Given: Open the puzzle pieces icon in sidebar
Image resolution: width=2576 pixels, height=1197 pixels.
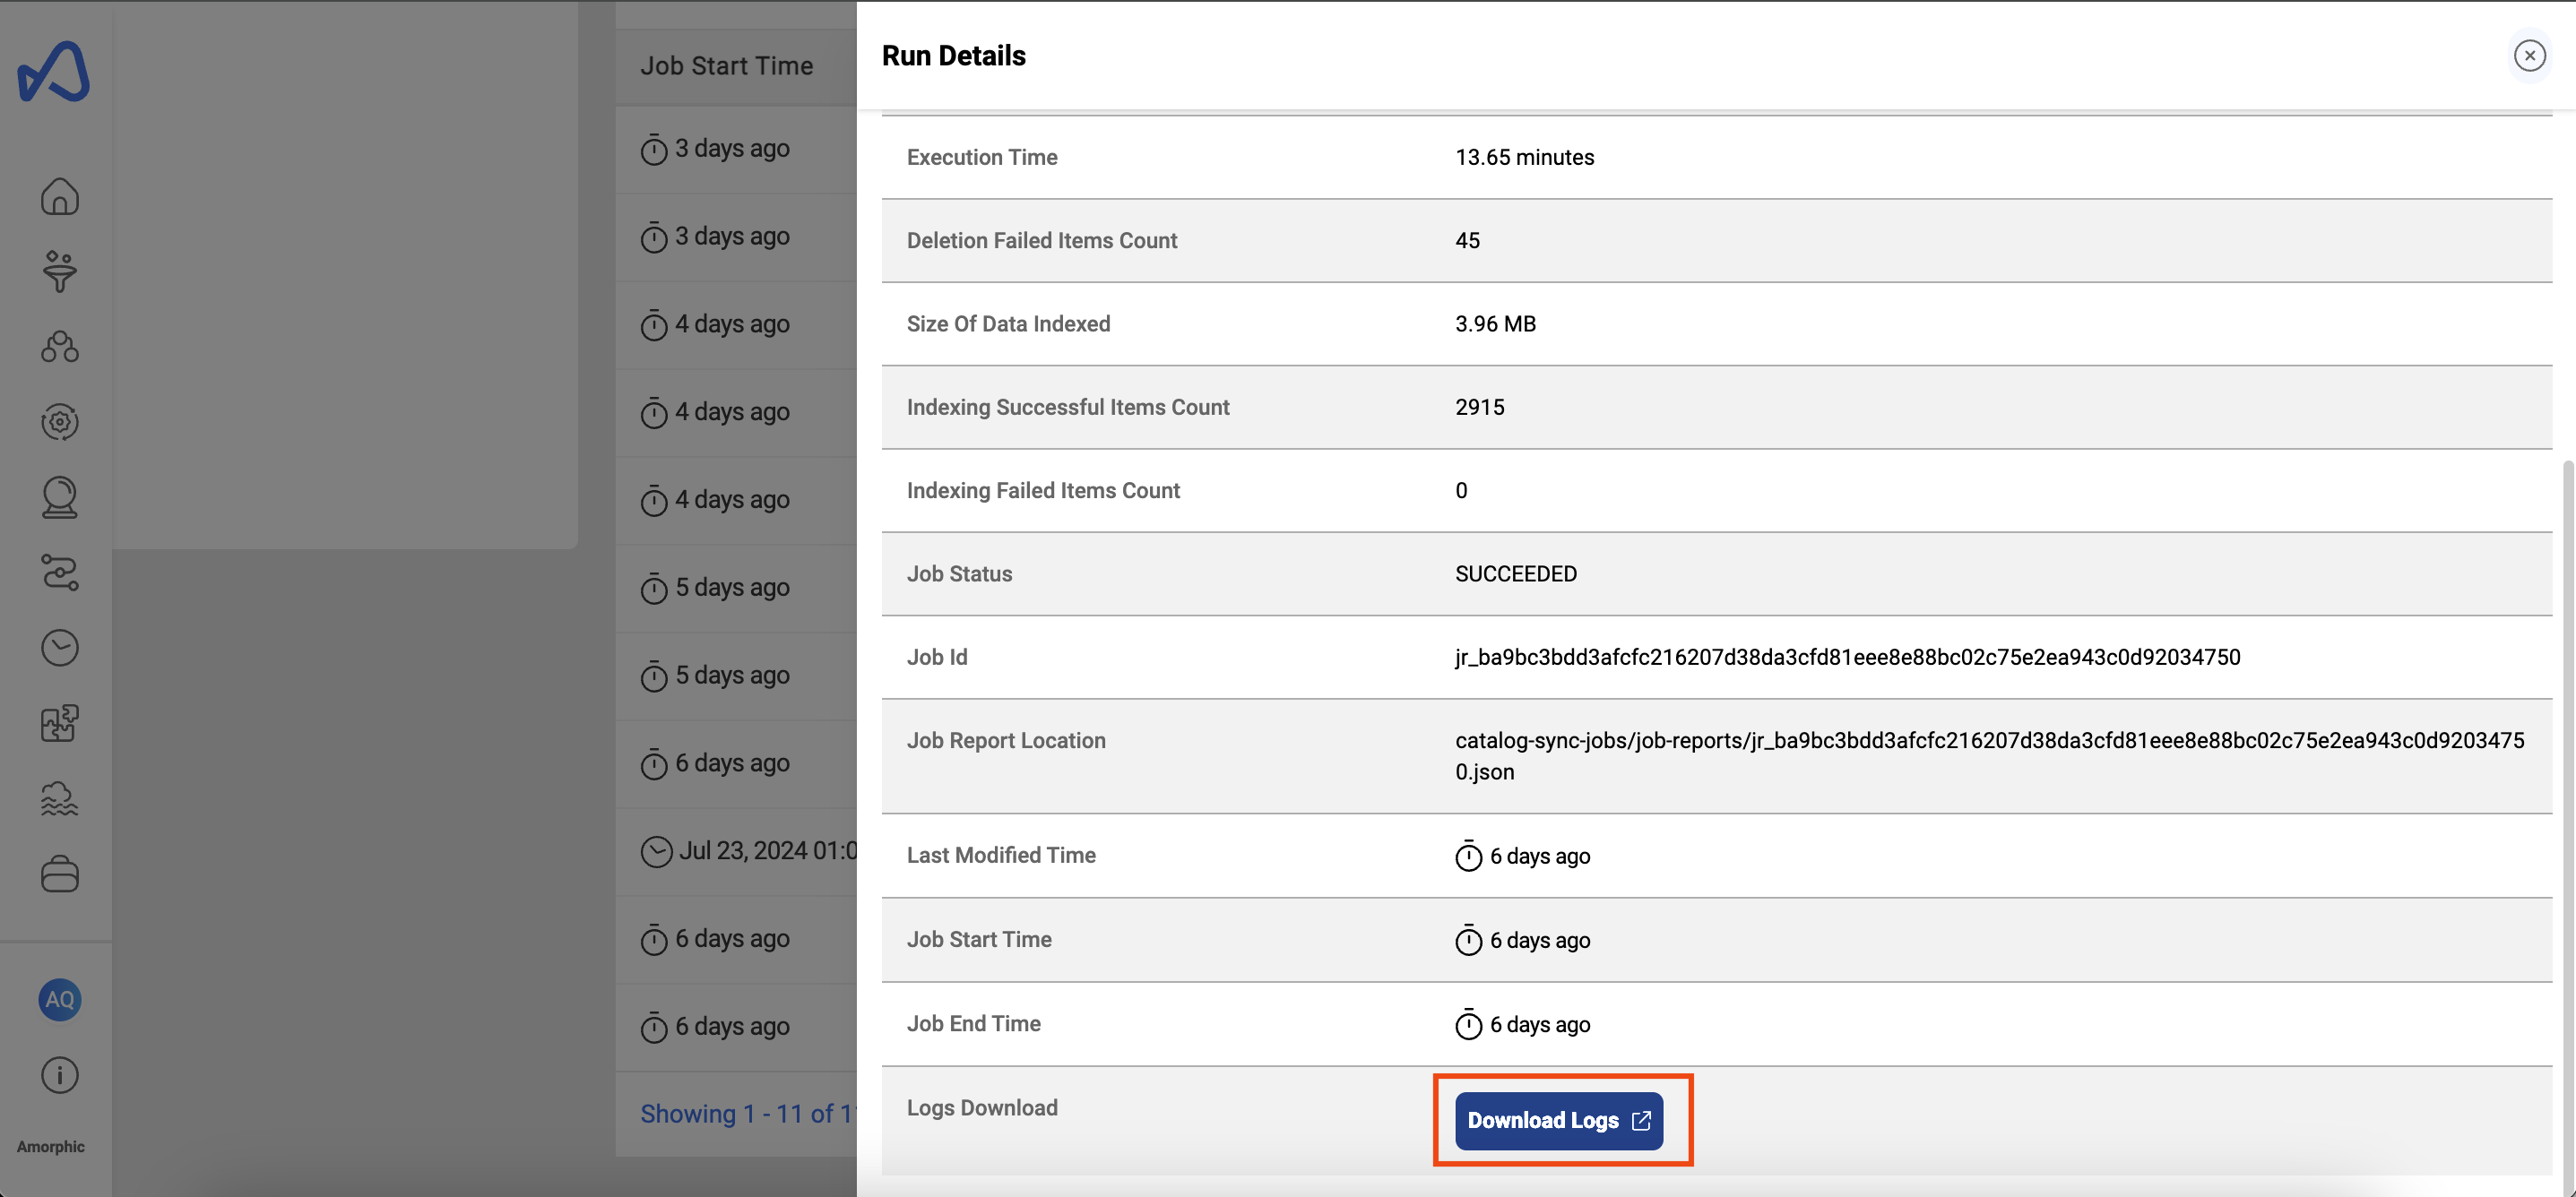Looking at the screenshot, I should click(59, 723).
